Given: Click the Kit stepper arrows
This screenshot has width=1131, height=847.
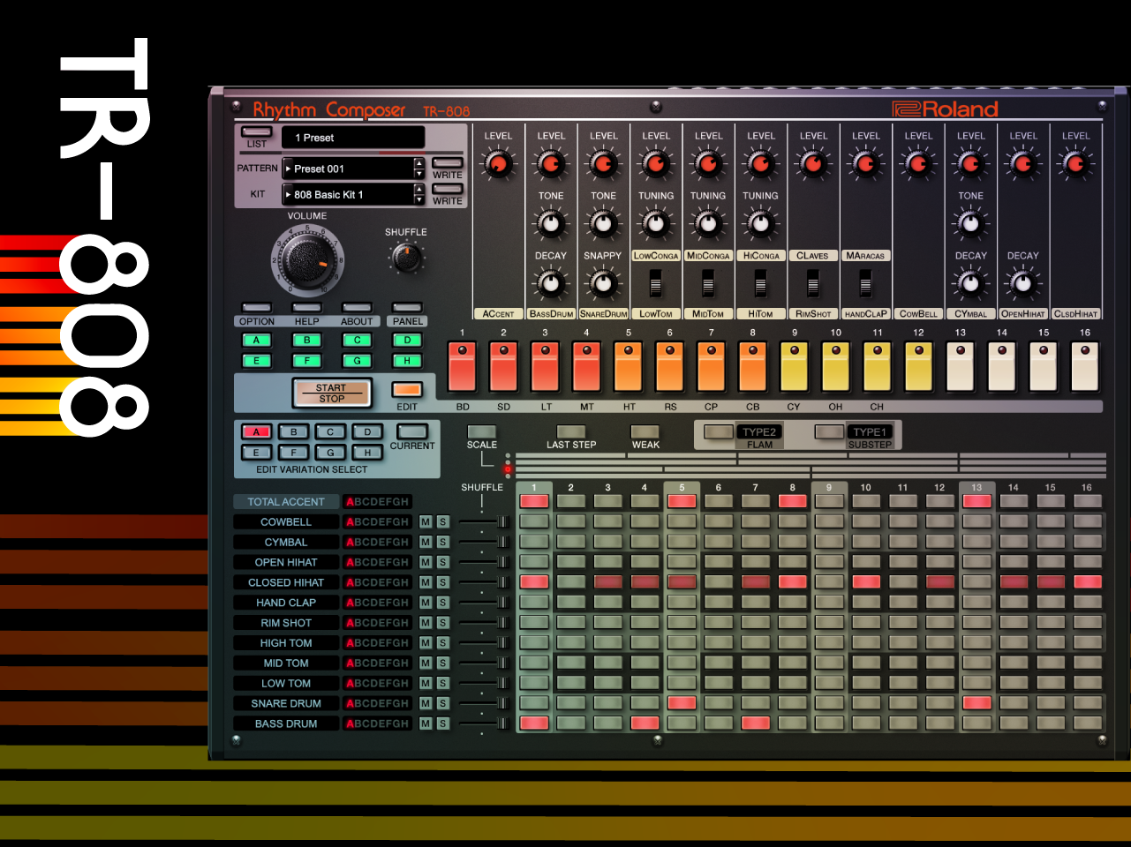Looking at the screenshot, I should pyautogui.click(x=419, y=194).
